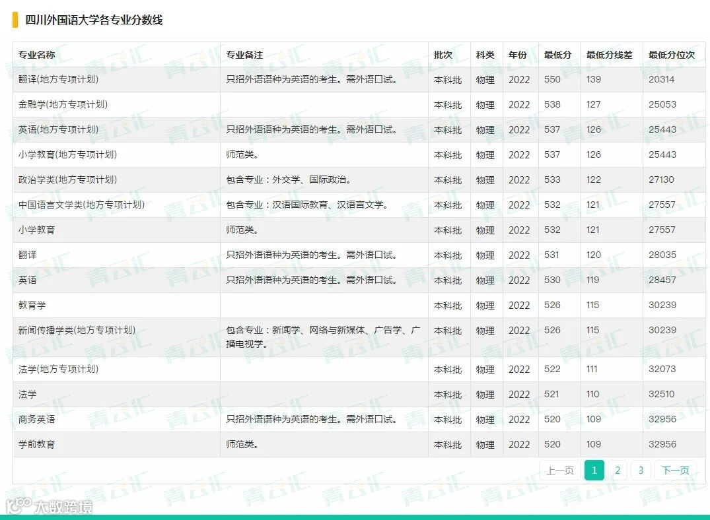Image resolution: width=710 pixels, height=520 pixels.
Task: Click the 最低分位次 column header
Action: [672, 55]
